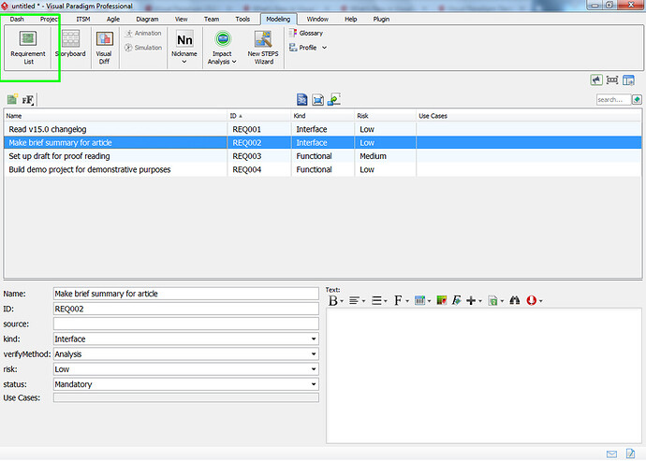The height and width of the screenshot is (461, 646).
Task: Sort by the ID column header
Action: click(x=258, y=116)
